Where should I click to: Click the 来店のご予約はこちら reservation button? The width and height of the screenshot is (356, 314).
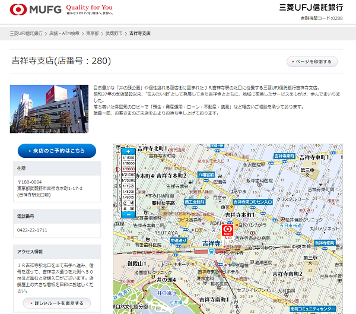coord(57,151)
